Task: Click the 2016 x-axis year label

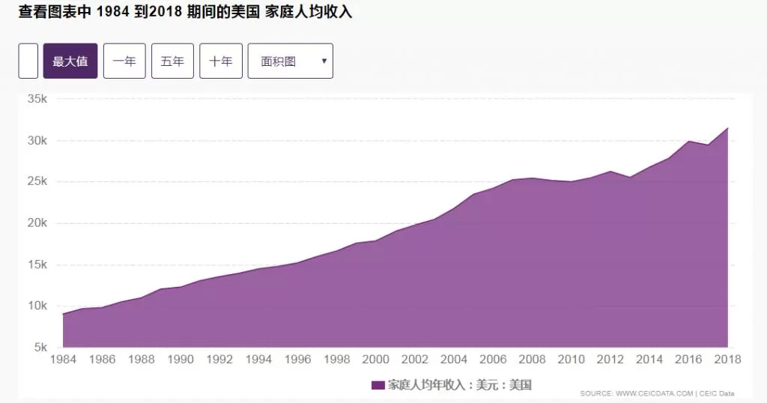Action: [688, 360]
